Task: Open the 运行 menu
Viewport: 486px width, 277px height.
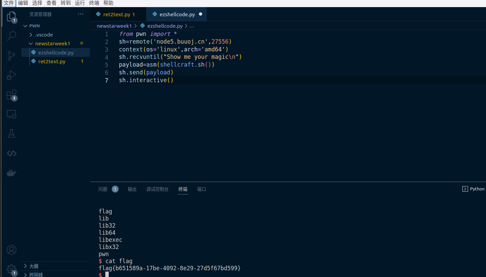Action: coord(80,3)
